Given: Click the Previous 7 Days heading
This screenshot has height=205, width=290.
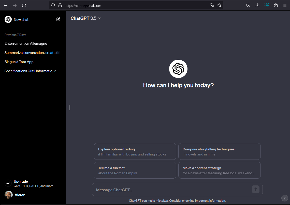Looking at the screenshot, I should click(15, 35).
